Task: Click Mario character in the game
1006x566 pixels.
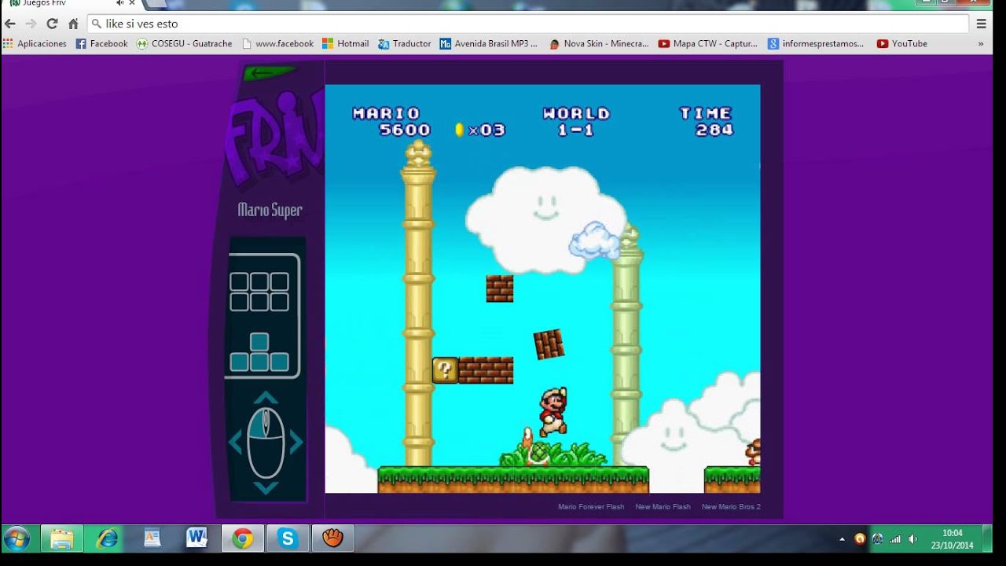Action: coord(553,411)
